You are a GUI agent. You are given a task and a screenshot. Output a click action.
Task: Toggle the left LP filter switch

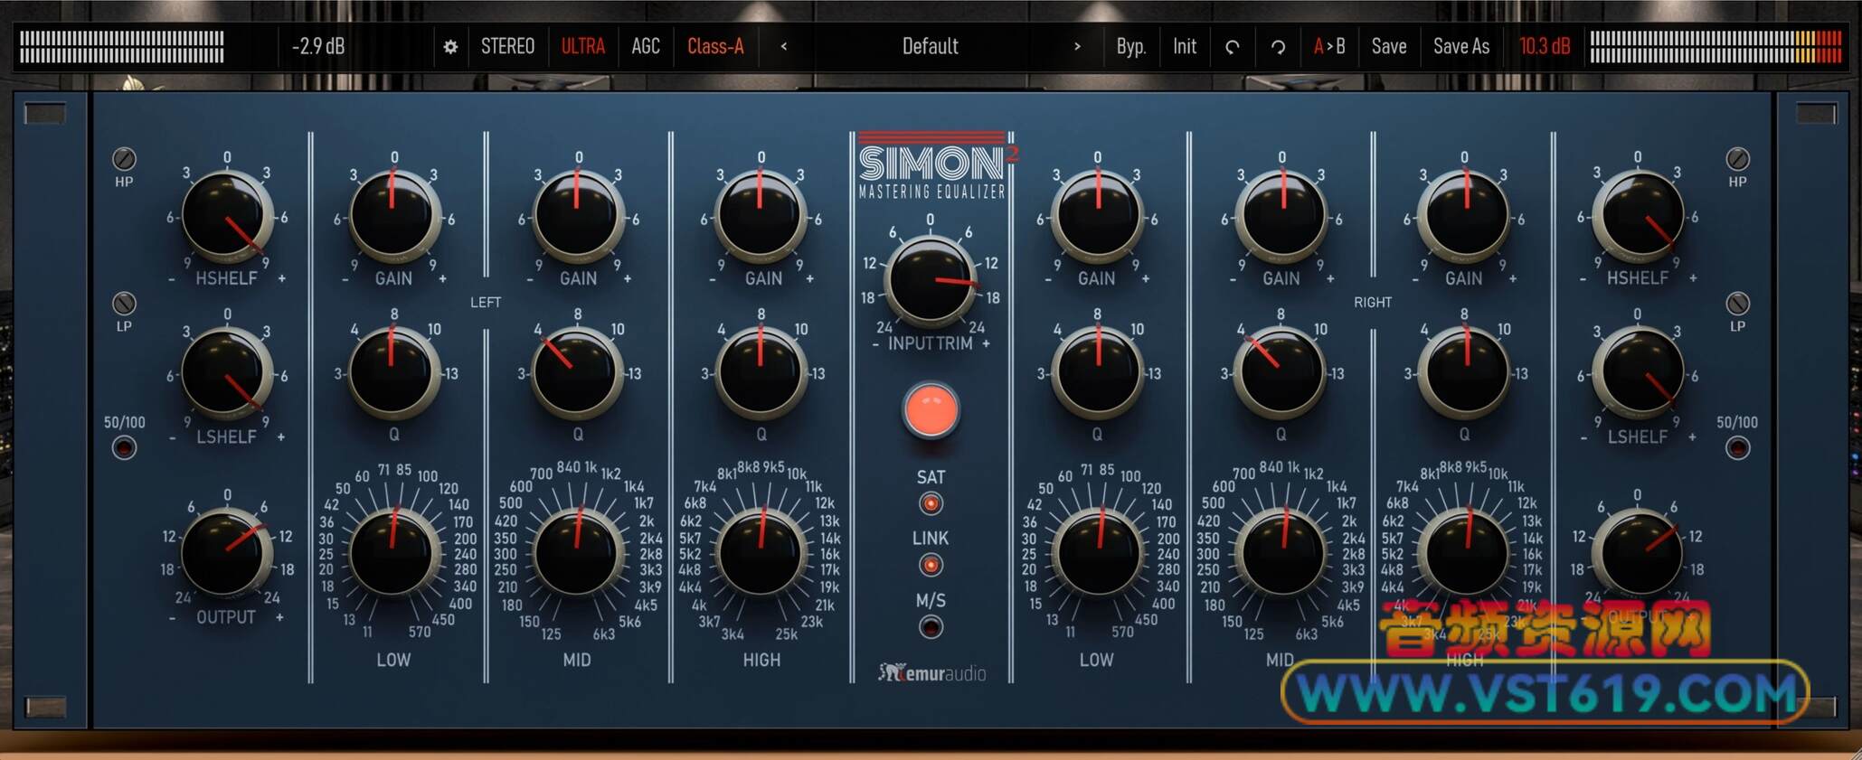[x=124, y=303]
